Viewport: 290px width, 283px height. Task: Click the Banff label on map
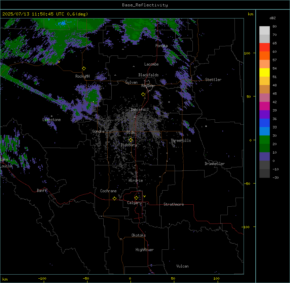pyautogui.click(x=42, y=191)
